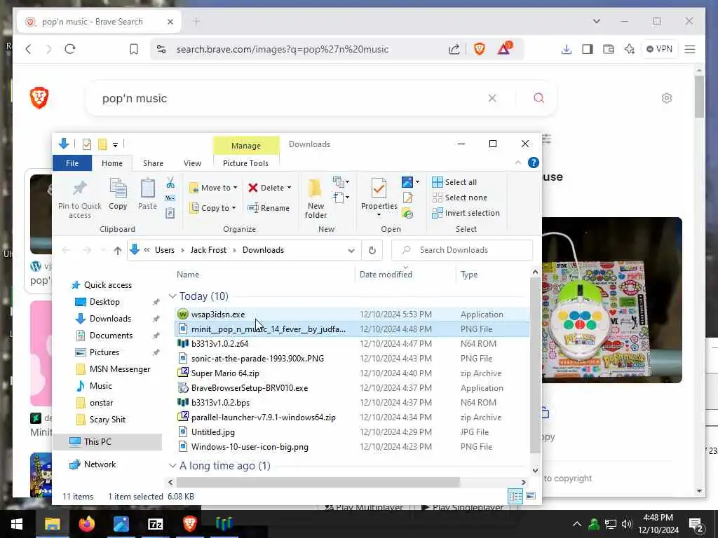
Task: Click the magnifier search button on Brave Search
Action: point(539,98)
